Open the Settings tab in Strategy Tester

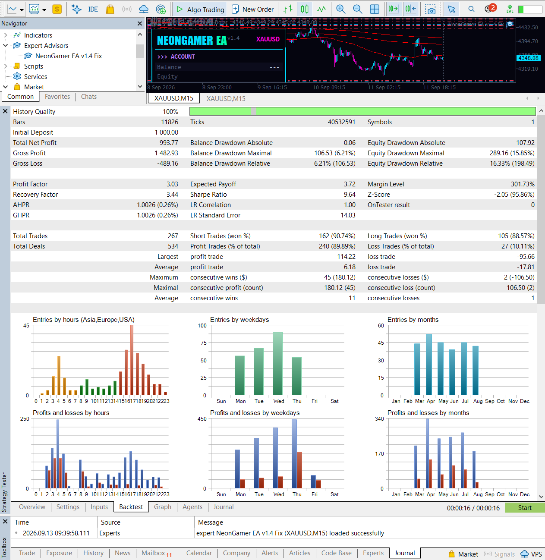(x=68, y=507)
